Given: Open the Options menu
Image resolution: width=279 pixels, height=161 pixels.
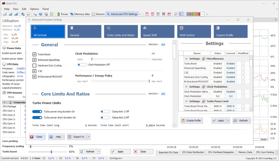Looking at the screenshot, I should [x=34, y=9].
